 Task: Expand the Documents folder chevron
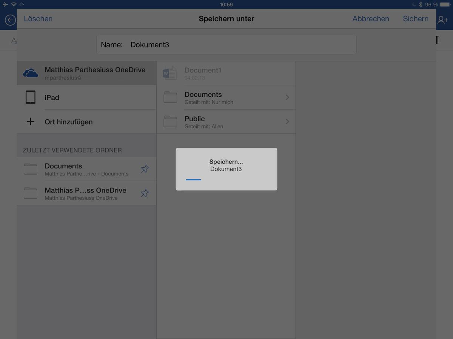[287, 97]
